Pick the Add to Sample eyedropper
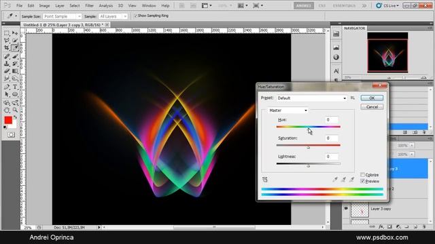The height and width of the screenshot is (244, 435). (x=343, y=180)
